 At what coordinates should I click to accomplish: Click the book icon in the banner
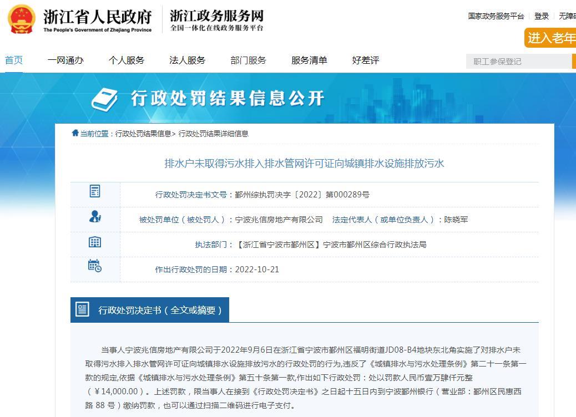click(x=105, y=99)
